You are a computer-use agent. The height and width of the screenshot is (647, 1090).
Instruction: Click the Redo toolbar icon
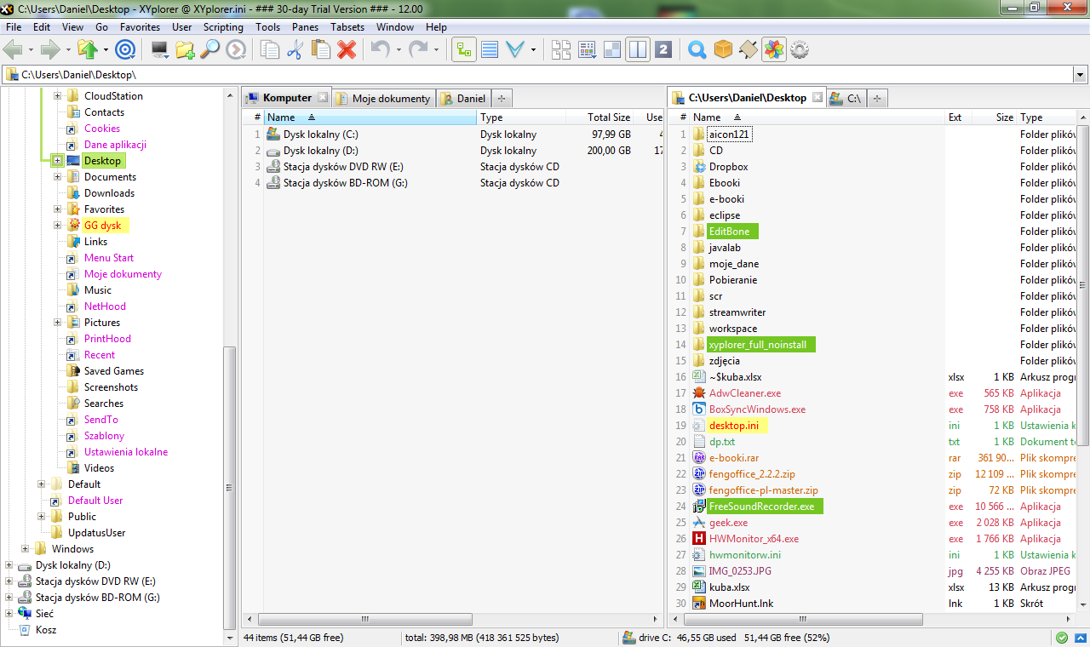pyautogui.click(x=418, y=50)
